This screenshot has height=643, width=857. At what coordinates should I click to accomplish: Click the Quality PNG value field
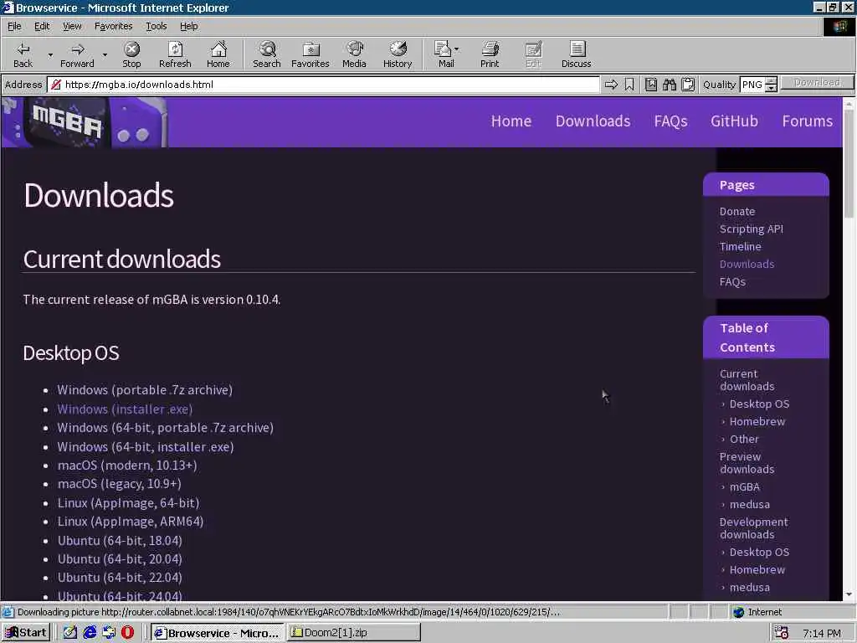pos(752,85)
